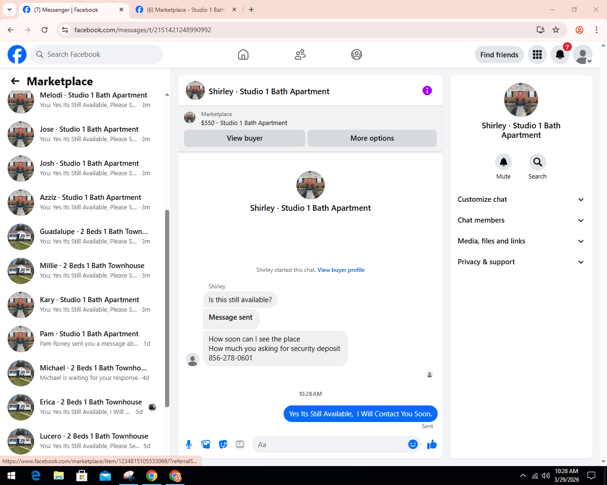This screenshot has height=485, width=607.
Task: Open Michael 2 Beds 1 Bath chat
Action: click(85, 373)
